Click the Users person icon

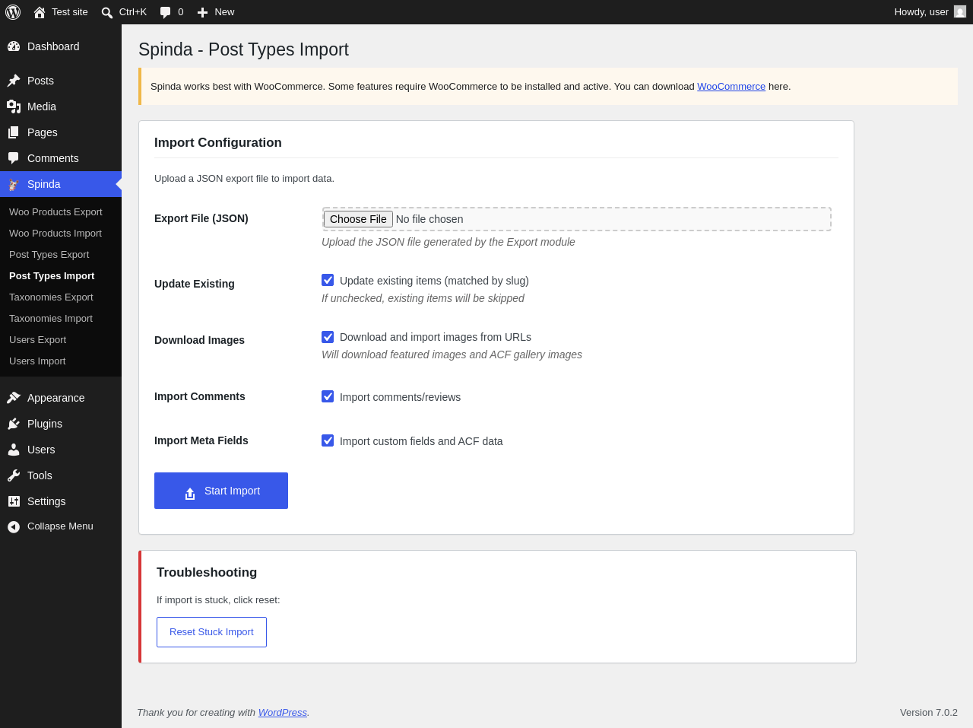pos(14,450)
